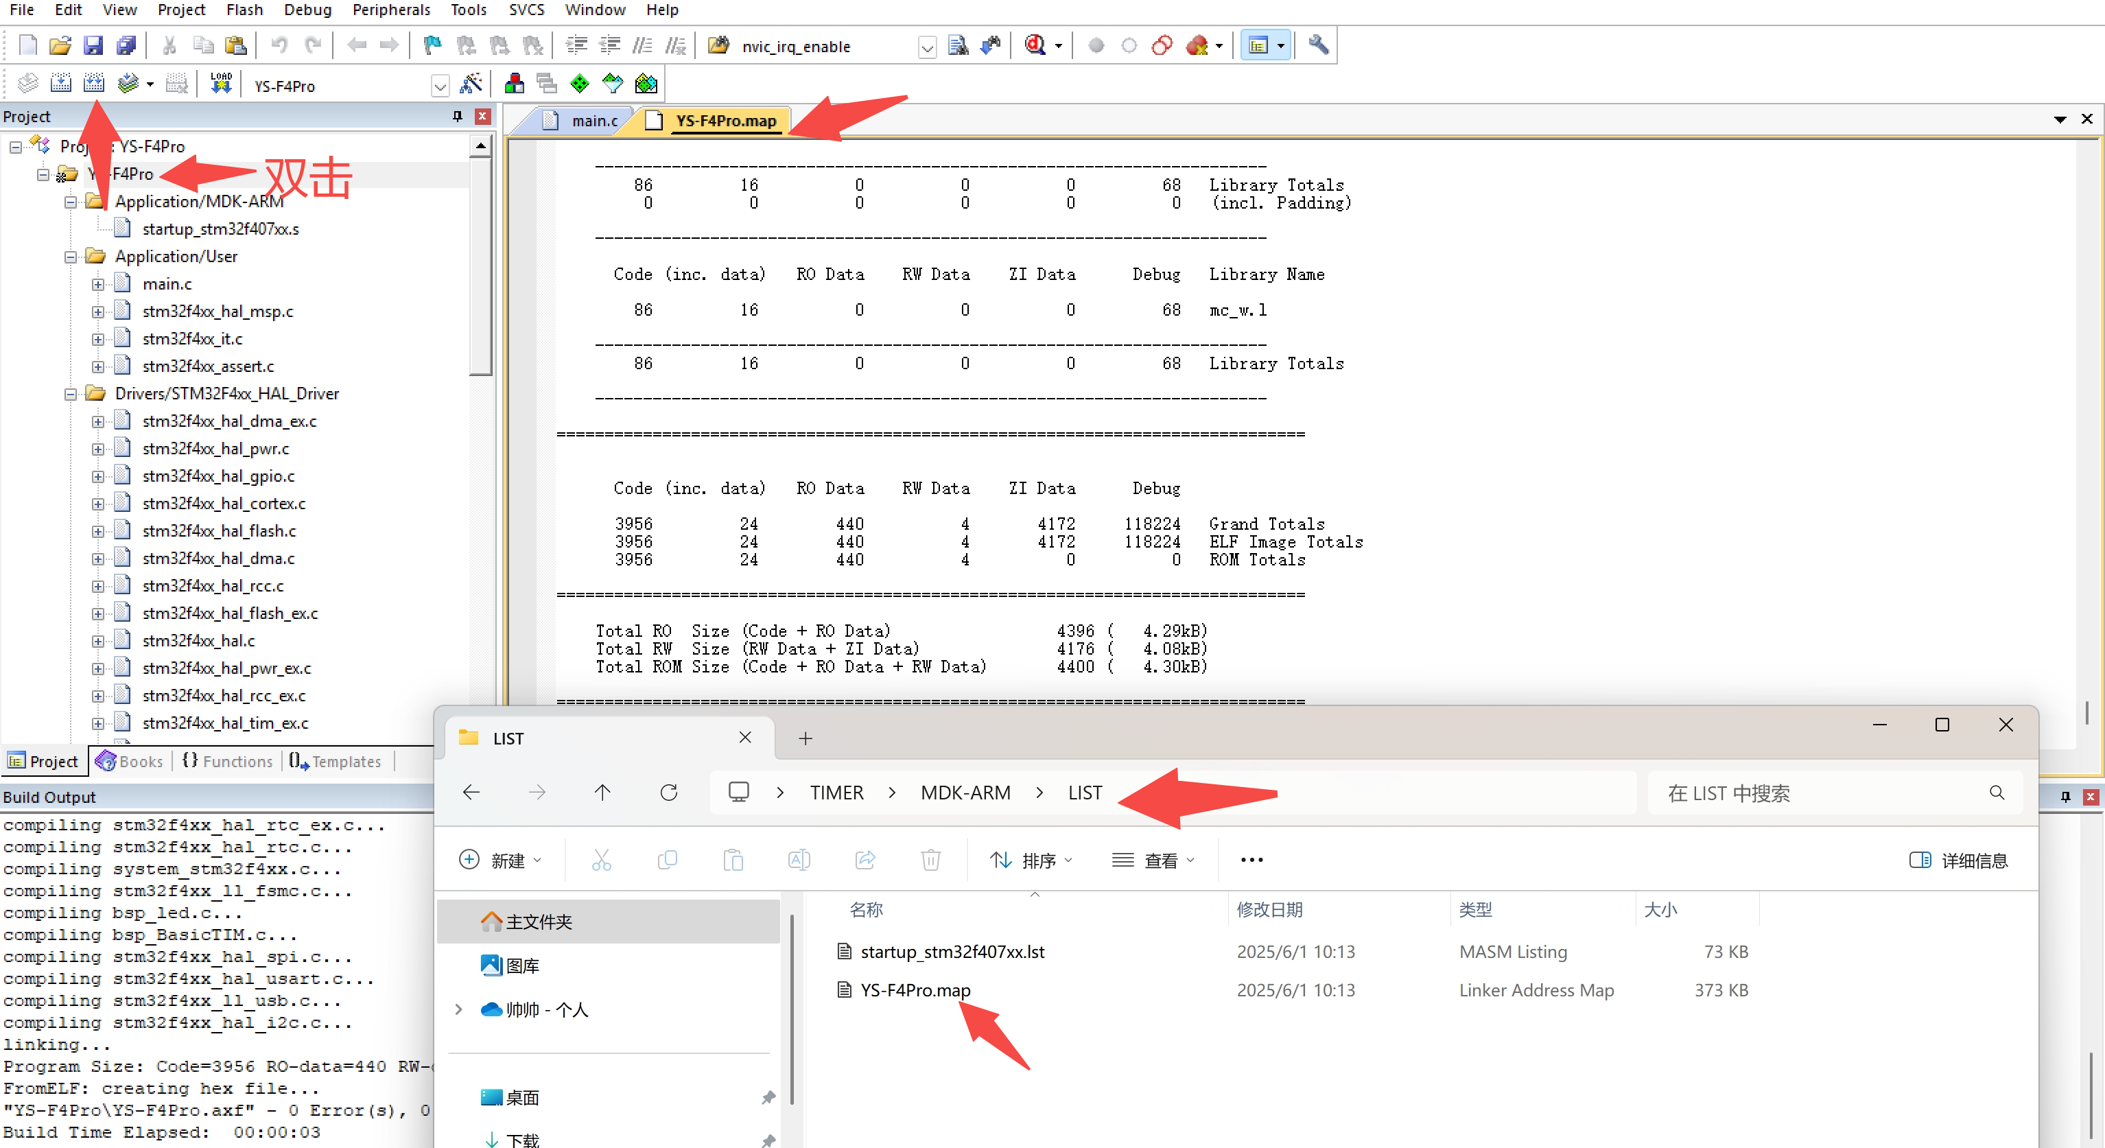The image size is (2105, 1148).
Task: Open the Functions view in Project panel
Action: (x=236, y=761)
